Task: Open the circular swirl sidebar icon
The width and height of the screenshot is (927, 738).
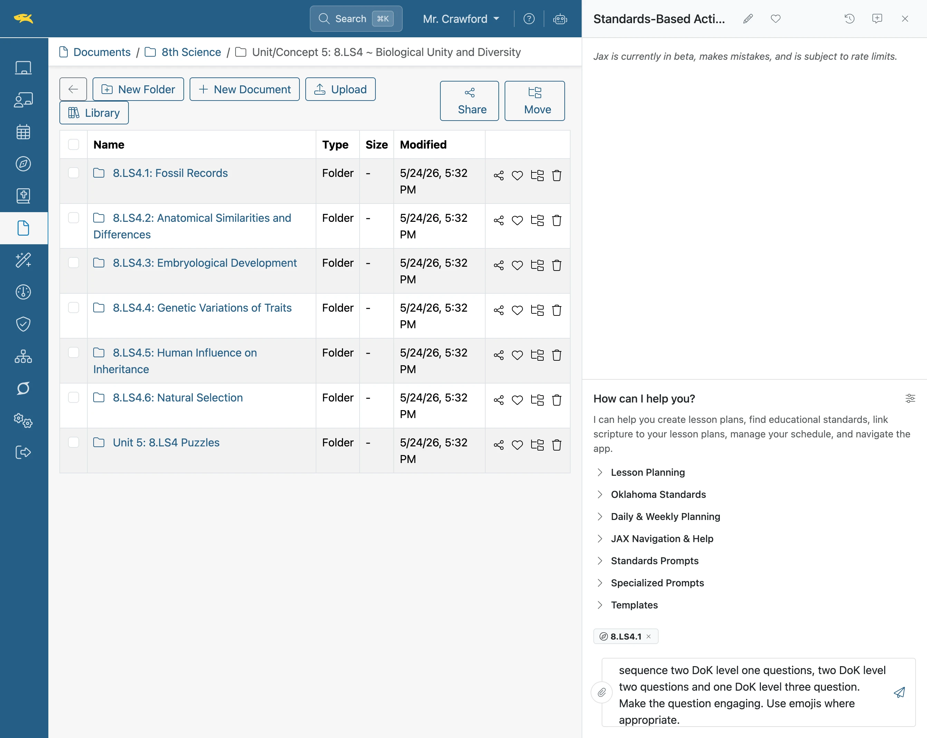Action: point(23,388)
